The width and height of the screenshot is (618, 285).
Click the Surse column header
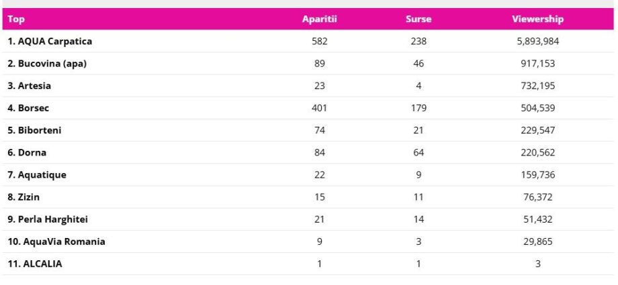(x=418, y=19)
